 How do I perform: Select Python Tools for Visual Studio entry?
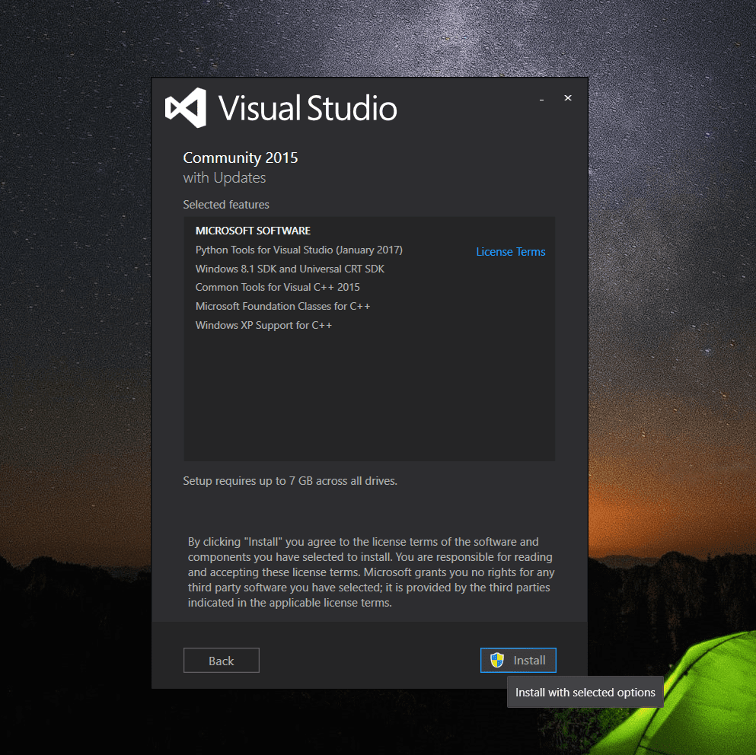(x=299, y=250)
